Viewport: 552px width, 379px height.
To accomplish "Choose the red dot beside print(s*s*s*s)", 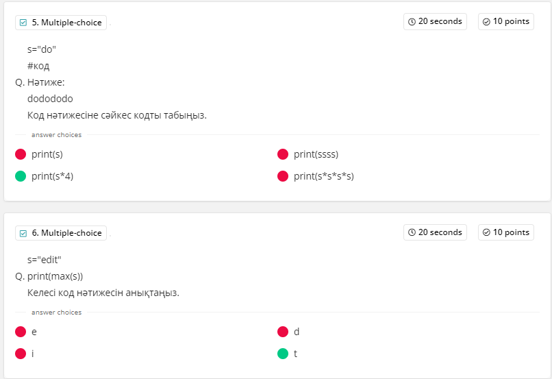I will click(x=283, y=176).
